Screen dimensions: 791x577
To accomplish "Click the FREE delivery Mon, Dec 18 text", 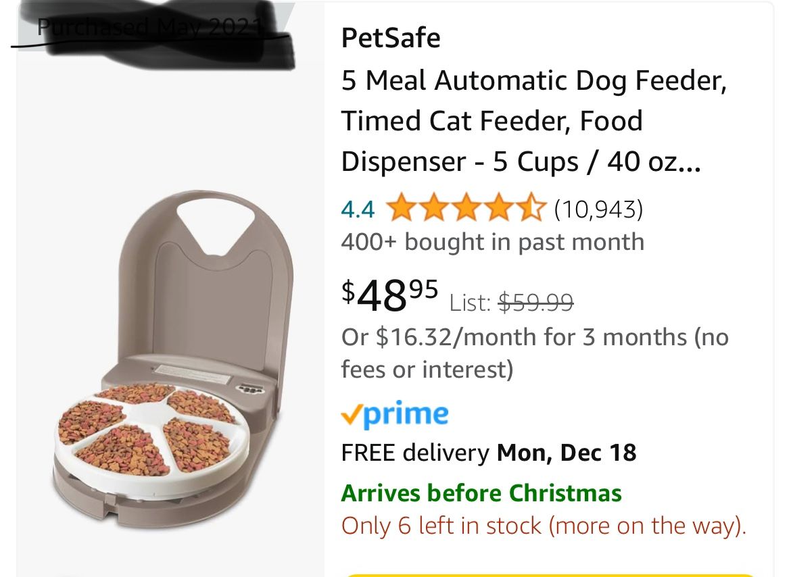I will pyautogui.click(x=489, y=453).
